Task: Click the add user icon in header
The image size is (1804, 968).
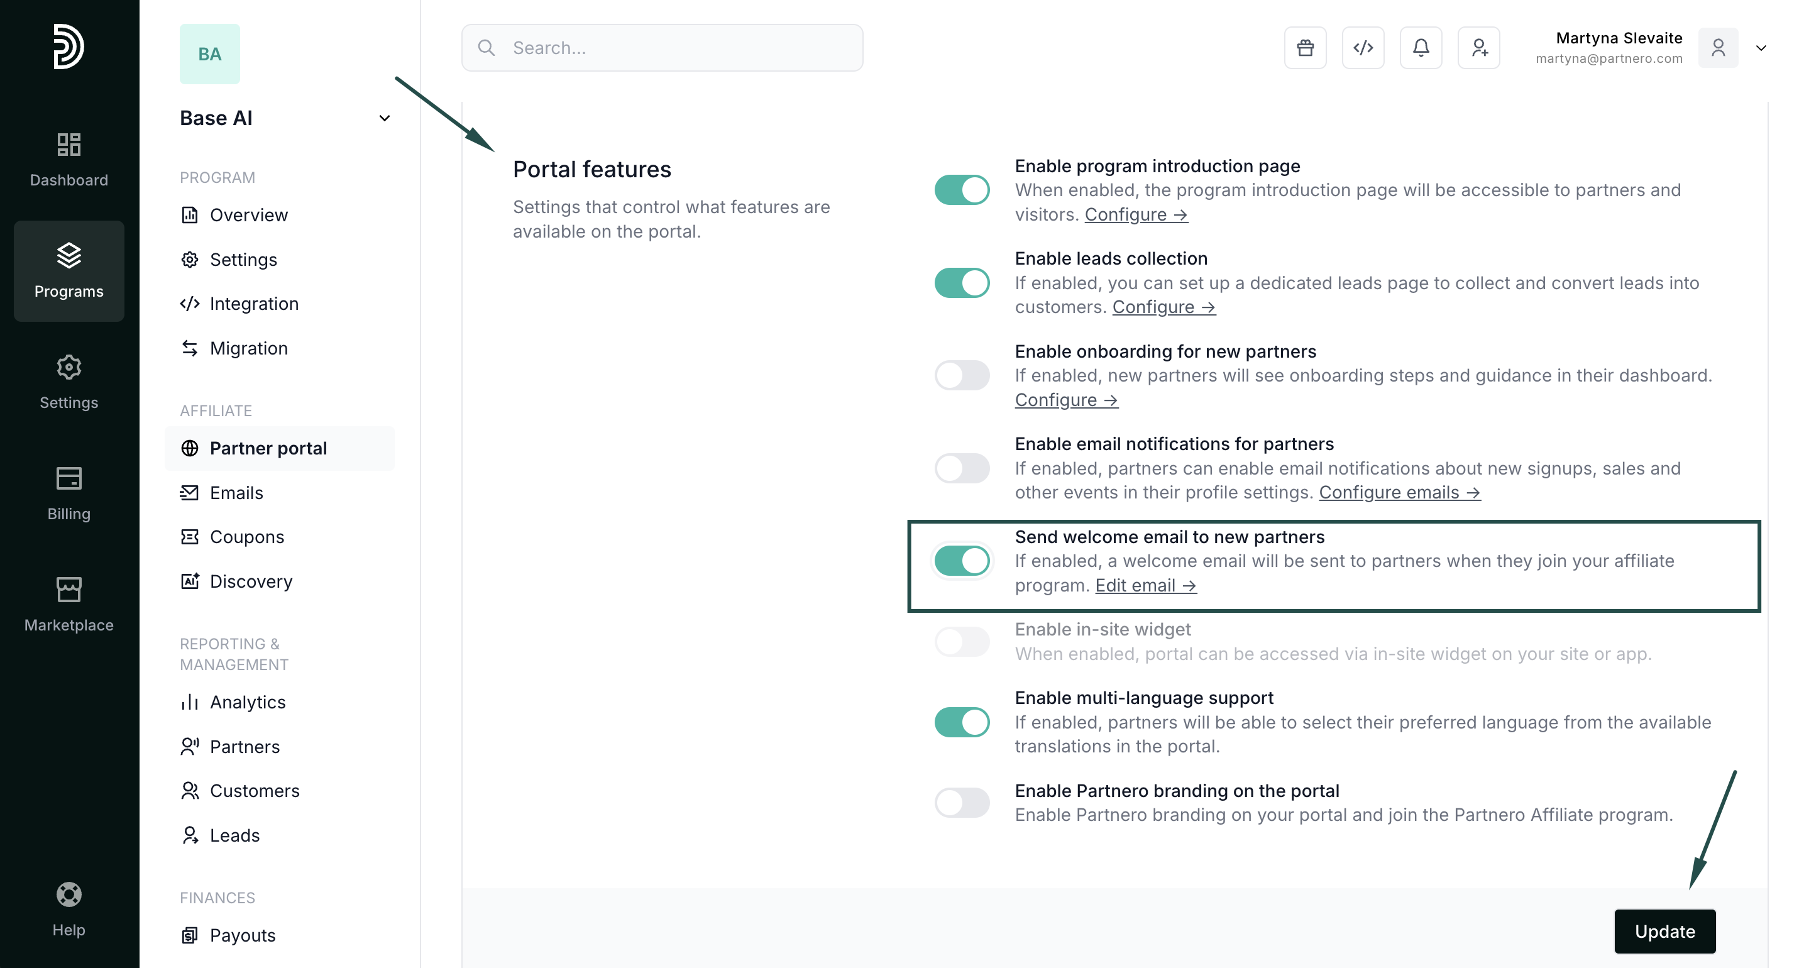Action: point(1478,48)
